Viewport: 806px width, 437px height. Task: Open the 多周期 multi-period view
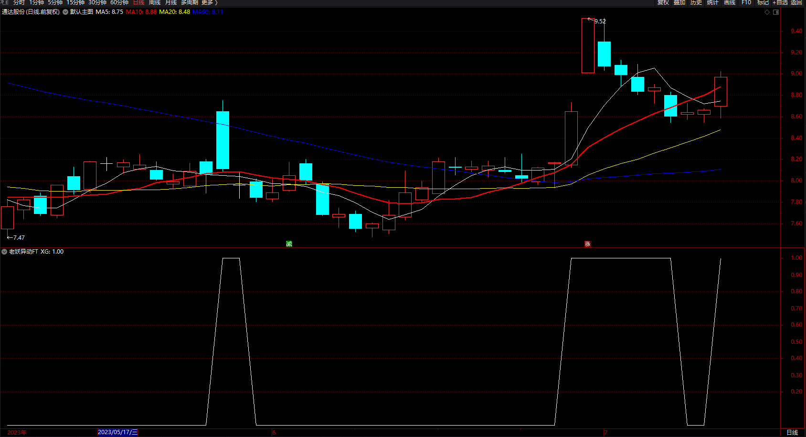[x=189, y=2]
